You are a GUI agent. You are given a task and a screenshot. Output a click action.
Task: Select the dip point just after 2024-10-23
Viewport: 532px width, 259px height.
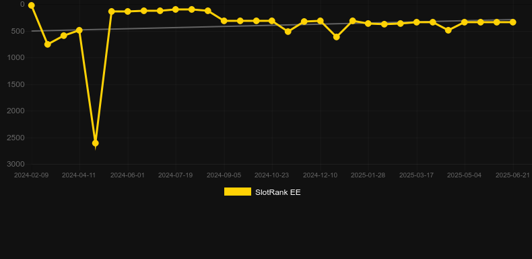288,32
